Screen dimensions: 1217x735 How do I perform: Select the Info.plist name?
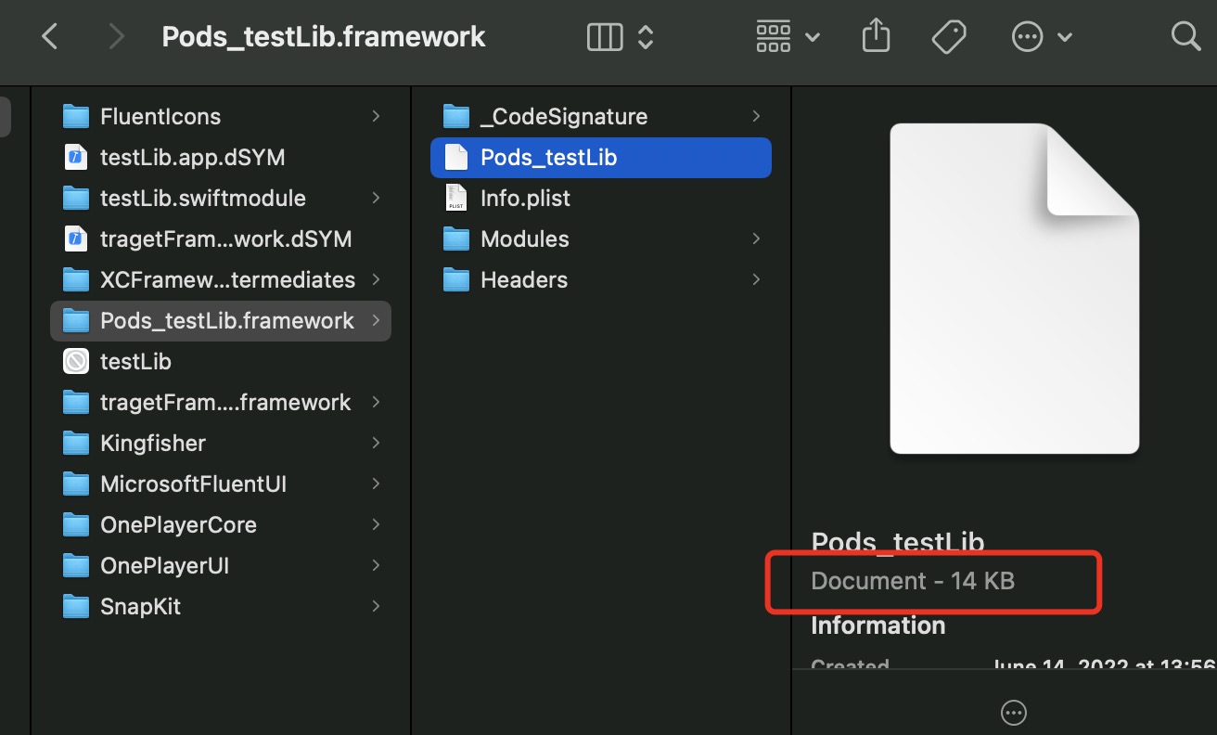525,199
